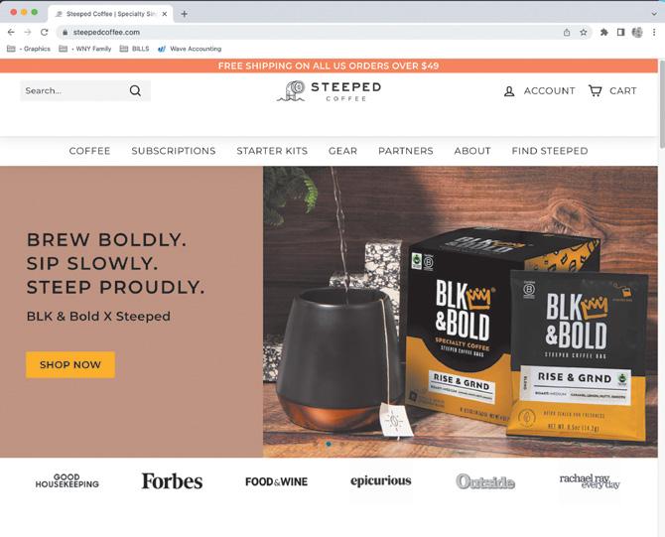This screenshot has width=665, height=537.
Task: Expand the WNY Family bookmark folder
Action: pos(85,49)
